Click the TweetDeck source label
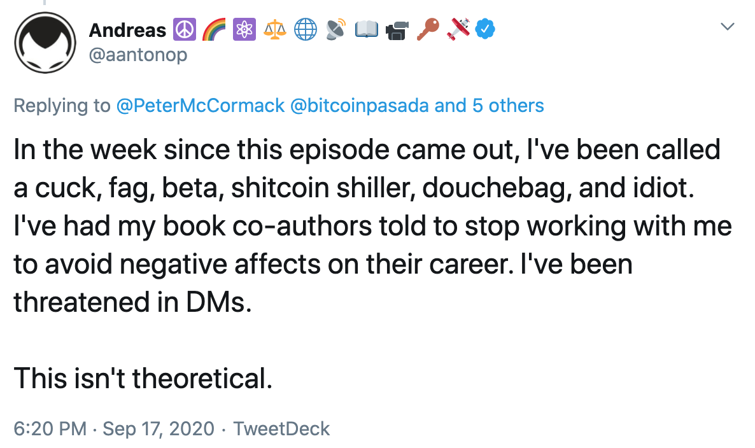This screenshot has width=755, height=448. coord(281,428)
